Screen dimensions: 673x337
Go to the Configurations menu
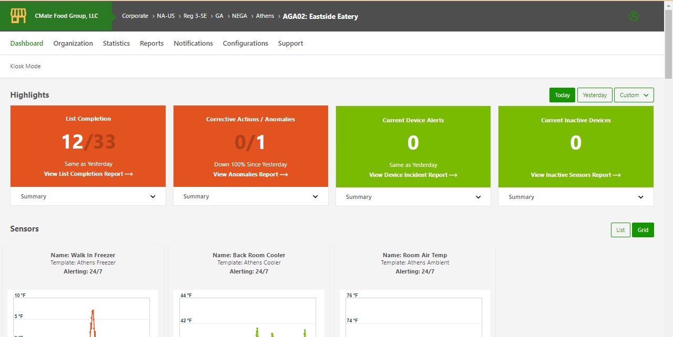245,44
